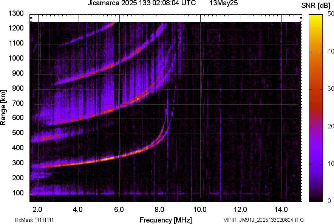This screenshot has width=334, height=224.
Task: Click the 8.0 tick on the frequency axis
Action: click(159, 209)
